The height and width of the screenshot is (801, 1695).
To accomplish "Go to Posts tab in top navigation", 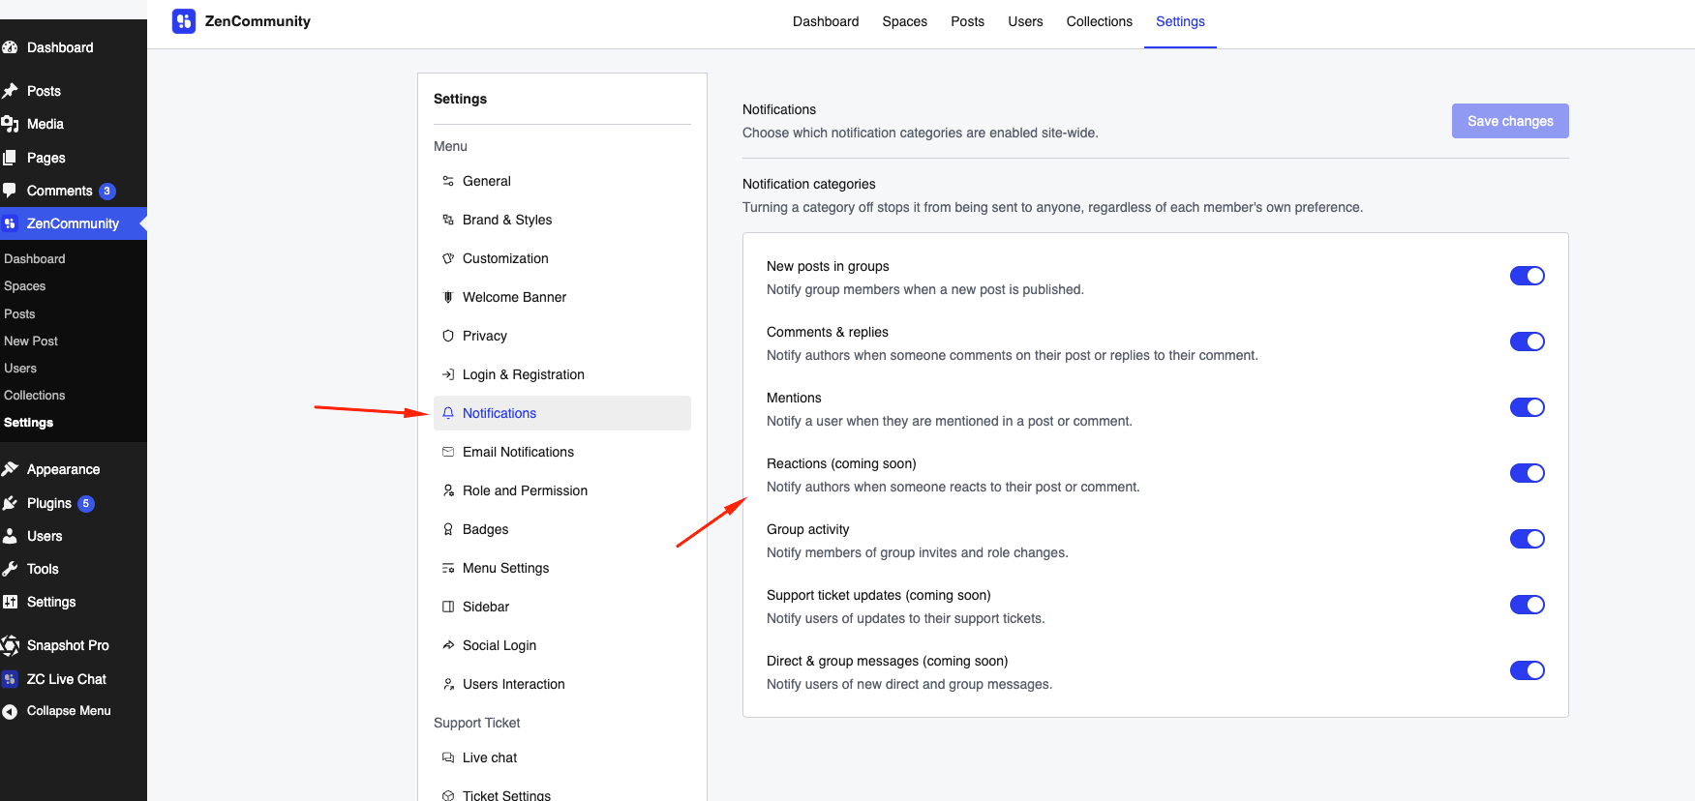I will [967, 21].
